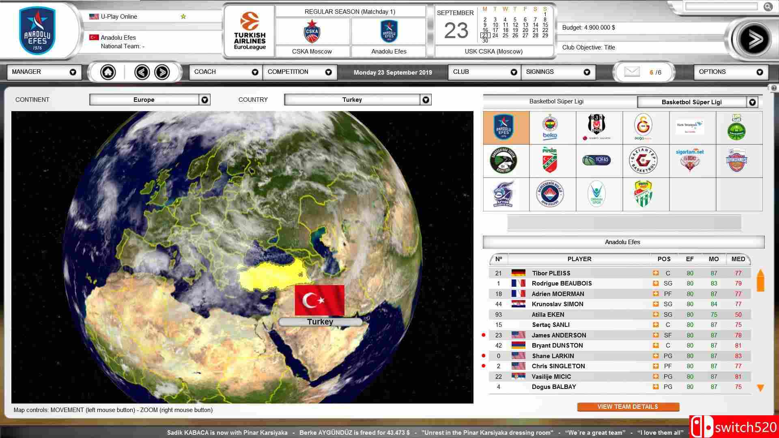Choose the Tofas team logo
779x438 pixels.
pos(596,160)
